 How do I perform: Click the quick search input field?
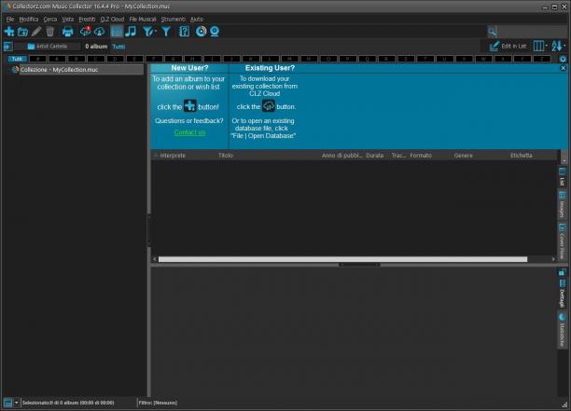[x=532, y=32]
